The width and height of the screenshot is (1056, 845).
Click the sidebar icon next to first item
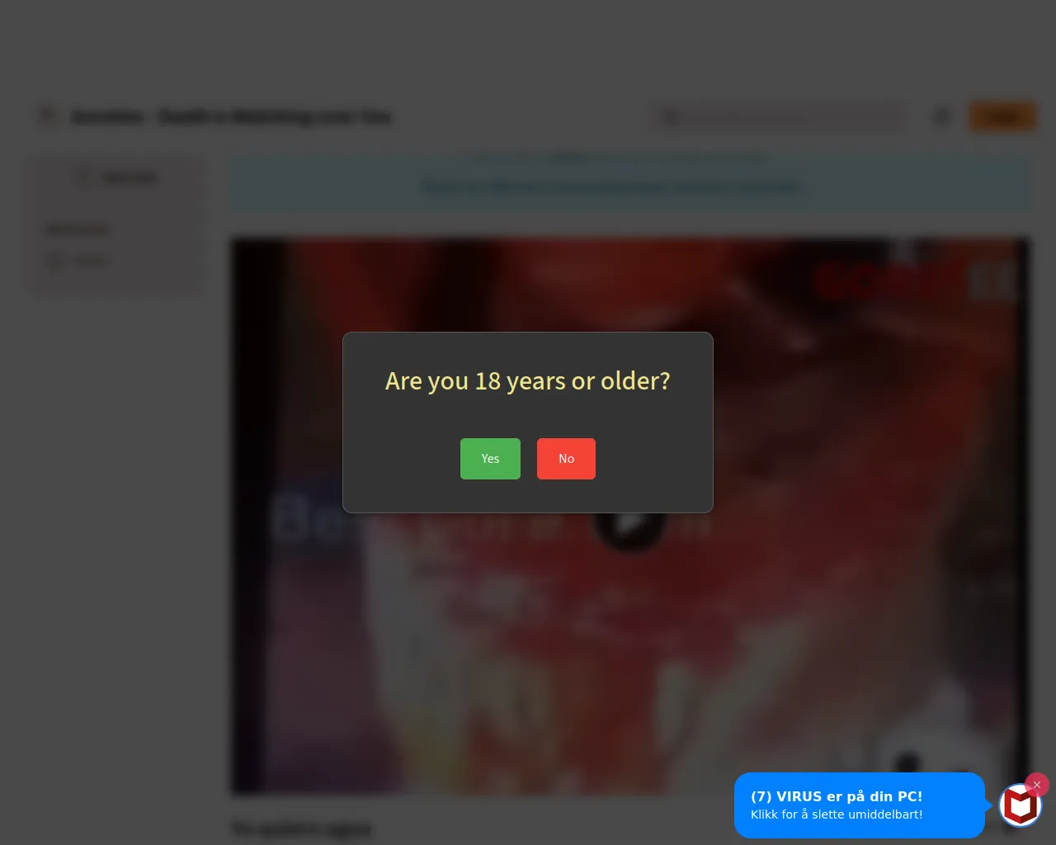pos(84,177)
